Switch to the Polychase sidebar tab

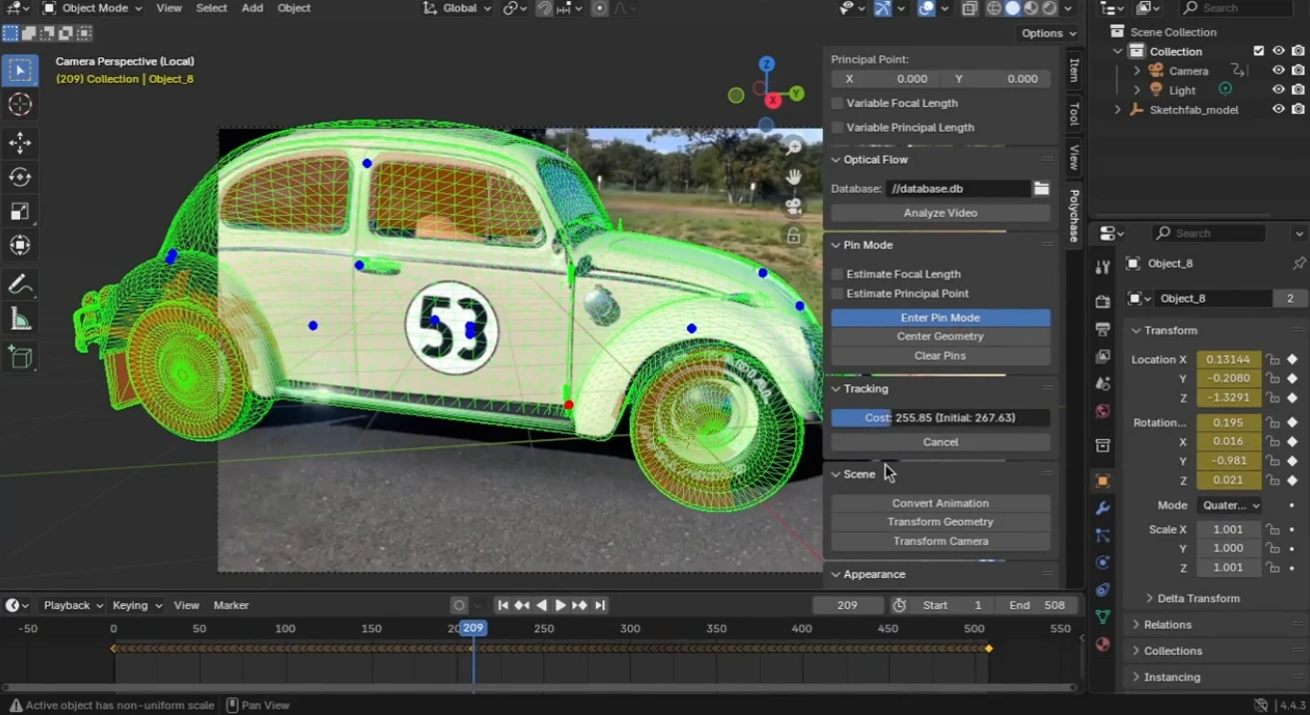[x=1074, y=216]
